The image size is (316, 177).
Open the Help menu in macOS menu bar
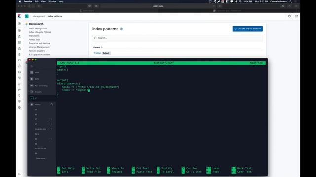[61, 1]
